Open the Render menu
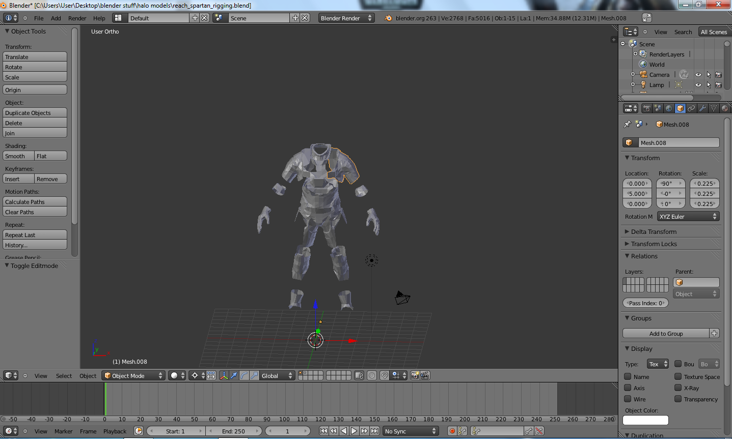The image size is (732, 439). coord(77,18)
